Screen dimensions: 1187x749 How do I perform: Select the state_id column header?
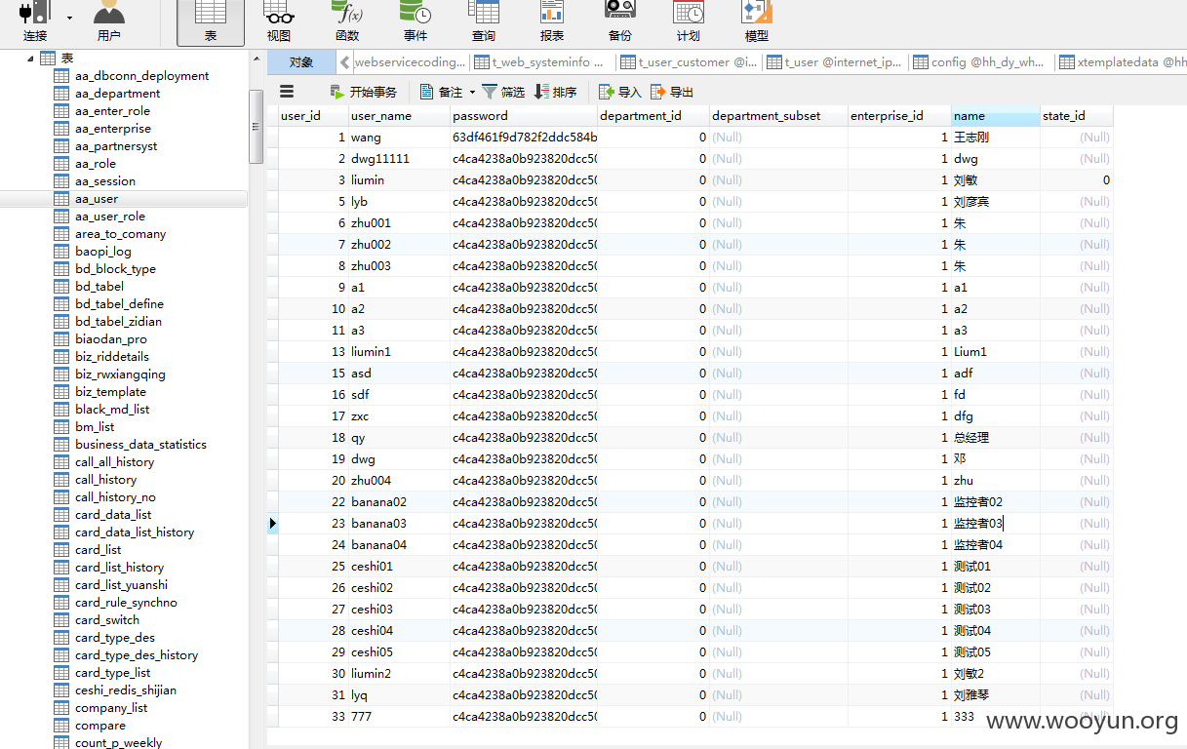(x=1076, y=116)
